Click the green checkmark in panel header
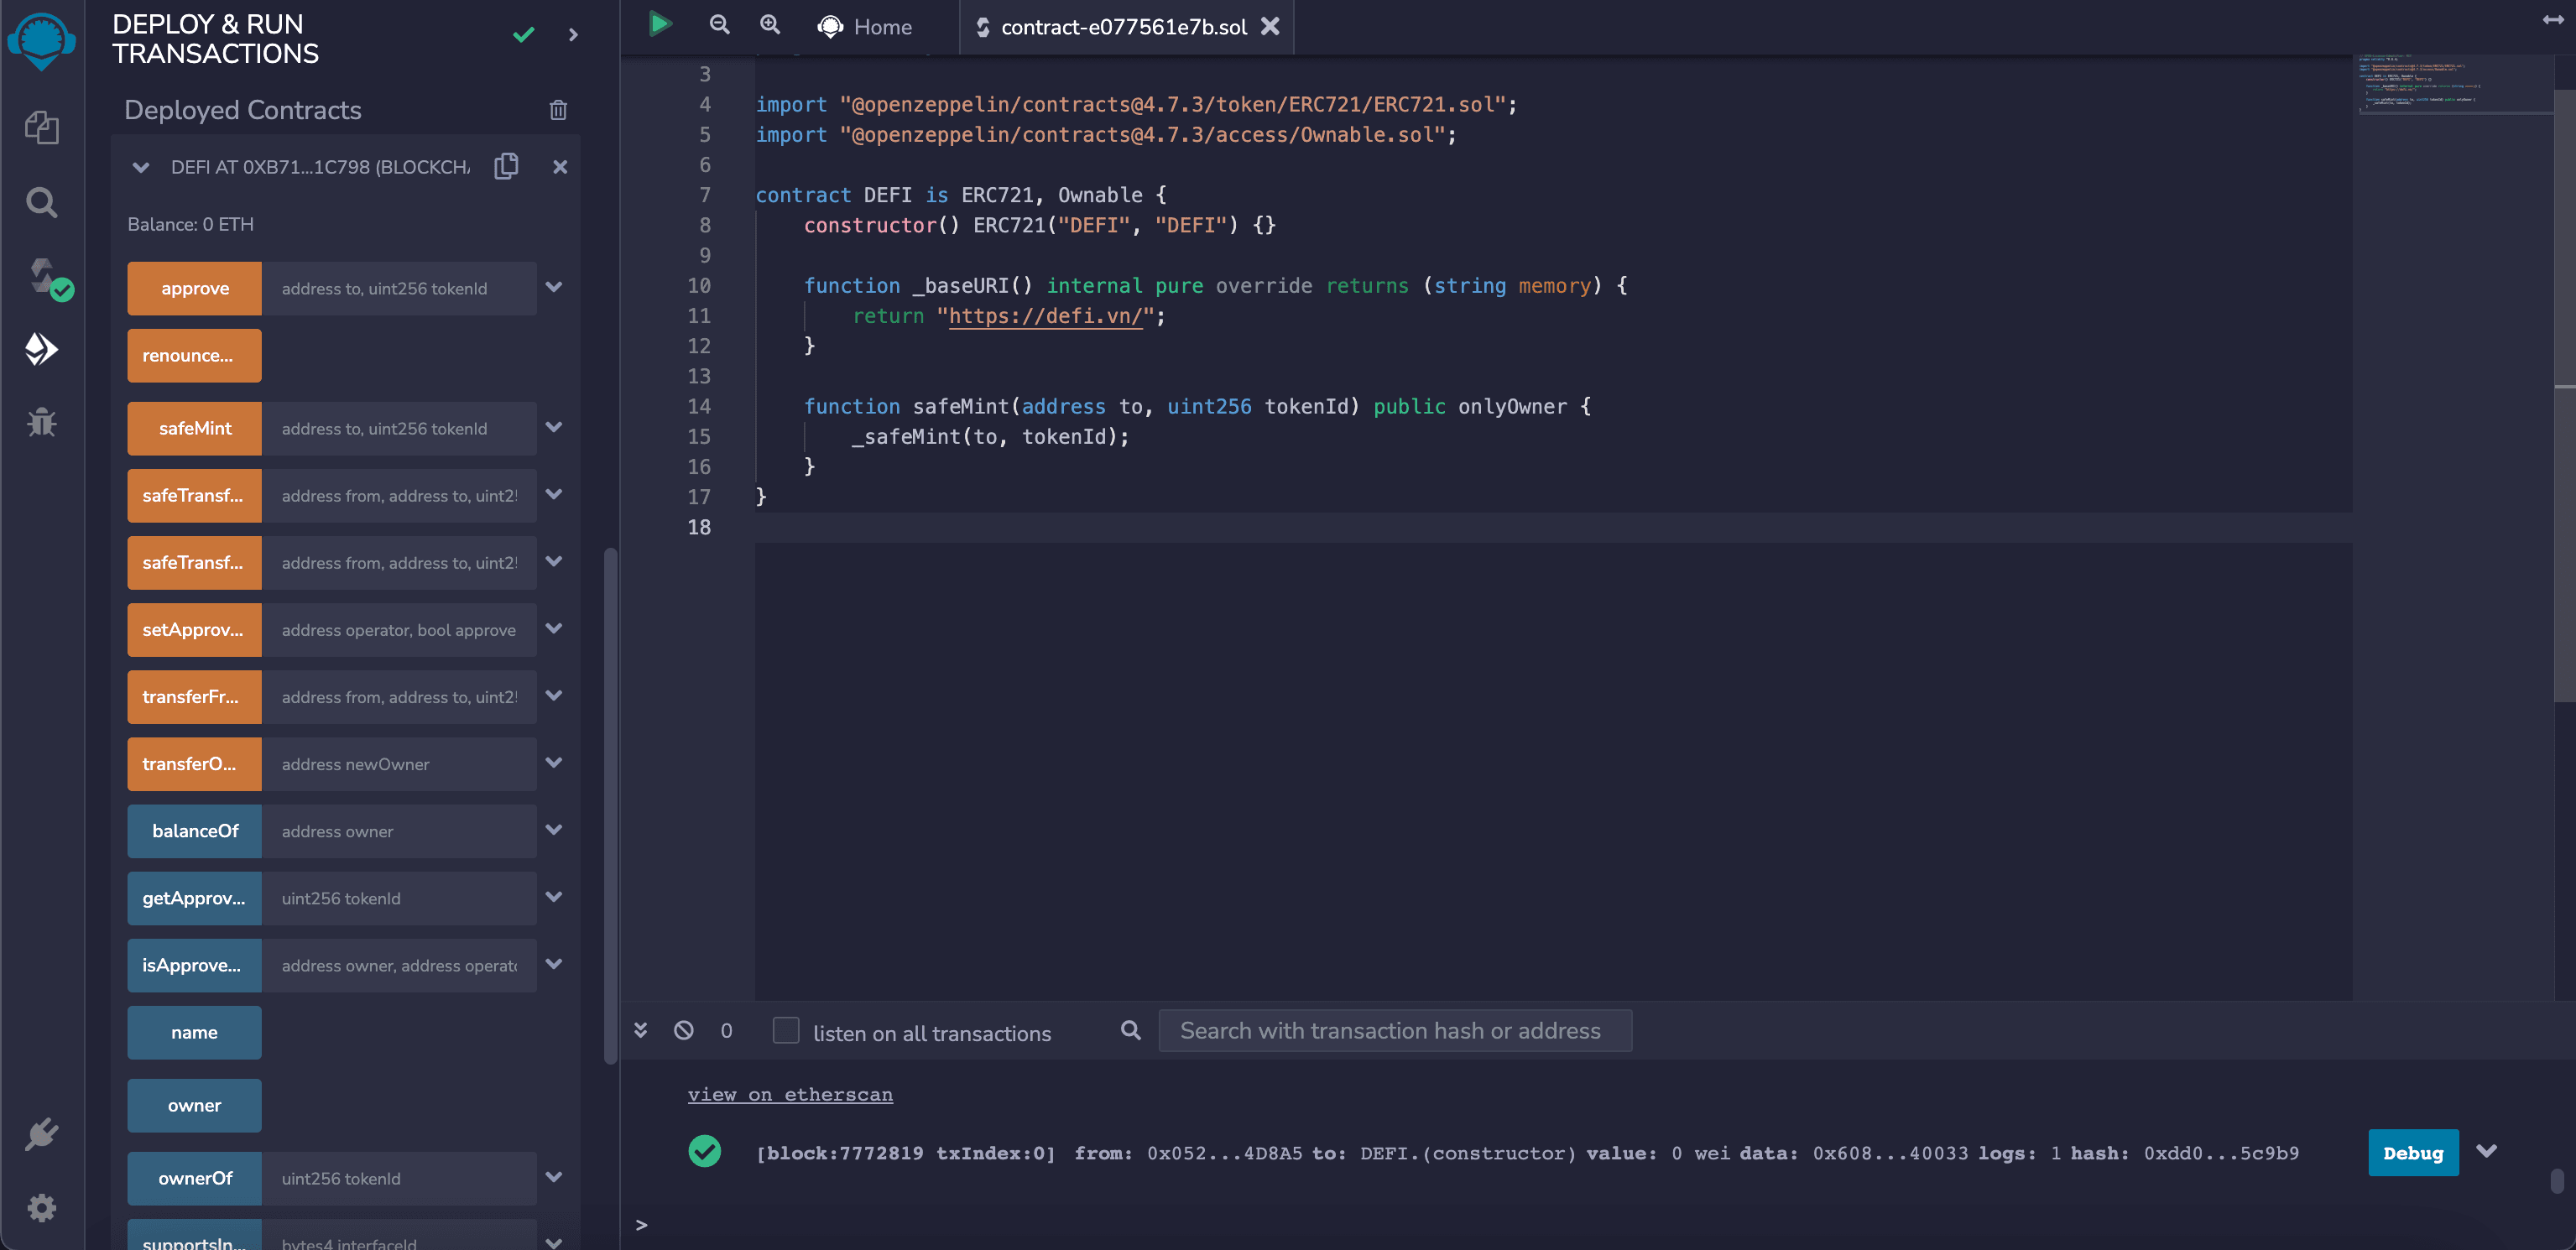Viewport: 2576px width, 1250px height. click(523, 35)
